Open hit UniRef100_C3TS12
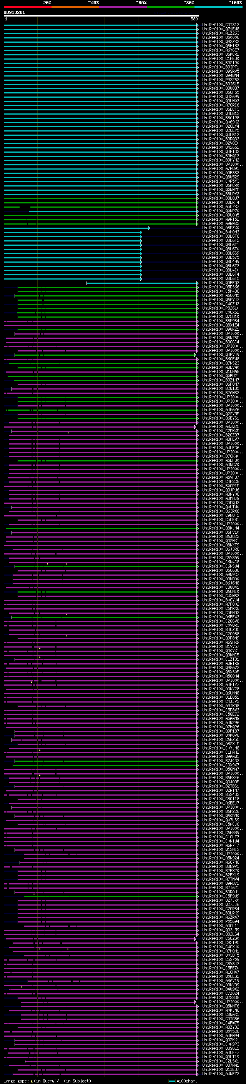Screen dimensions: 246x1084 [x=221, y=25]
